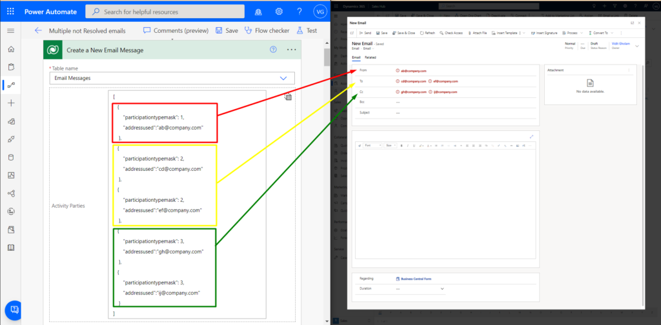Go back using the arrow beside flow name
The image size is (661, 325).
(38, 30)
